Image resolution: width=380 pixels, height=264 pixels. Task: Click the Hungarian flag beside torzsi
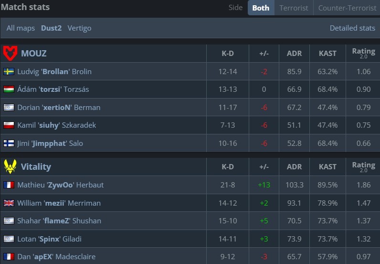[9, 89]
